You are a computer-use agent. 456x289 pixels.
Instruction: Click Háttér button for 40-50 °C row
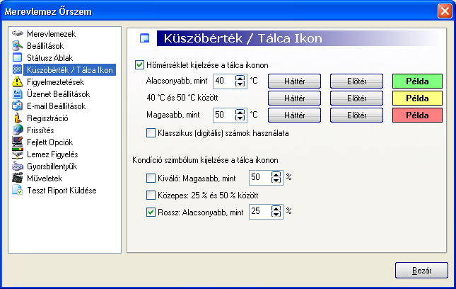[294, 98]
